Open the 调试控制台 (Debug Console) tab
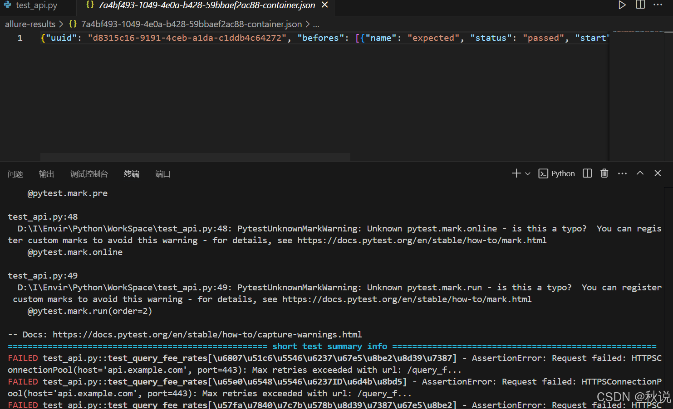 [89, 174]
